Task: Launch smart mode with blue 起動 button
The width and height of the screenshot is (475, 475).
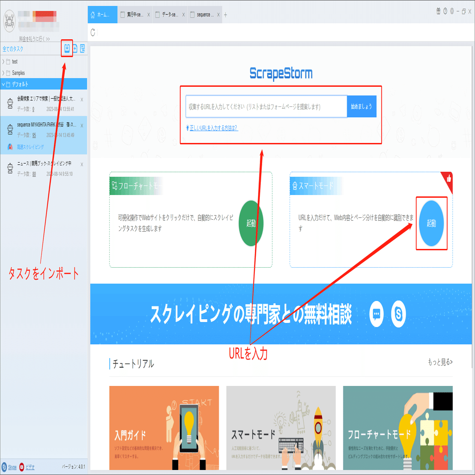Action: [431, 223]
